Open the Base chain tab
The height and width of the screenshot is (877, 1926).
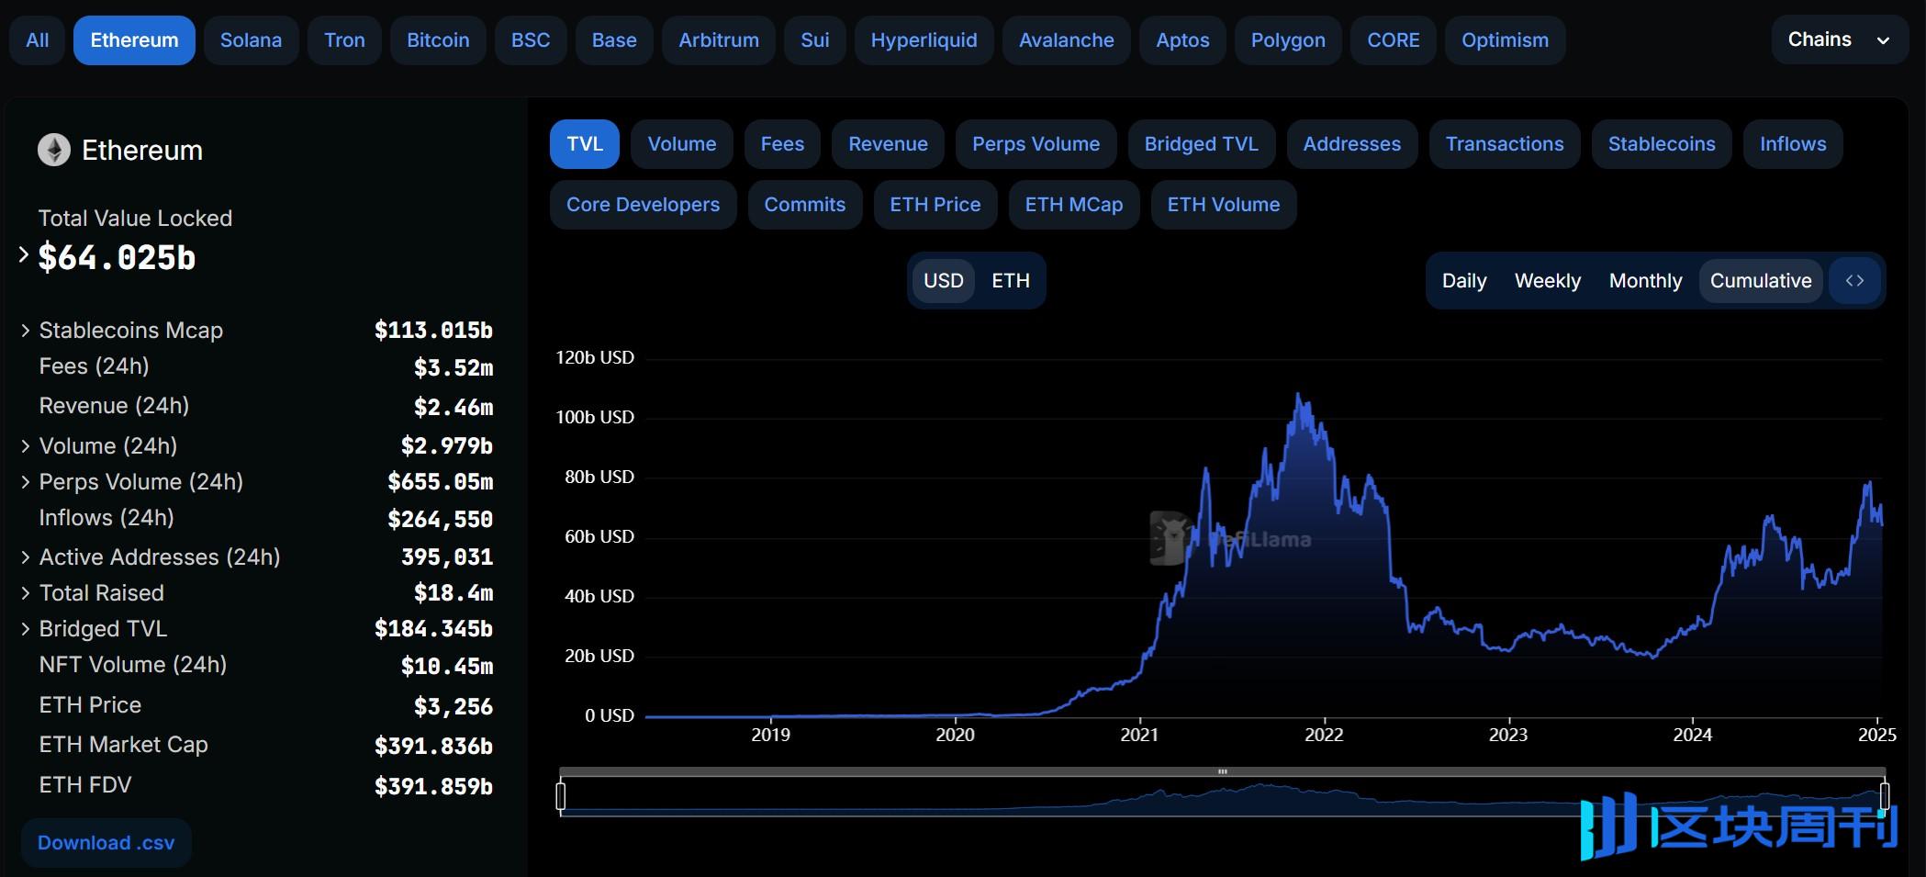click(x=614, y=40)
